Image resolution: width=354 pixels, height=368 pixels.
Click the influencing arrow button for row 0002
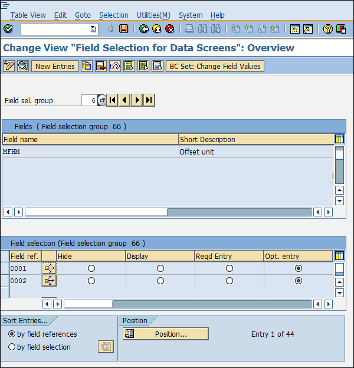(x=50, y=281)
